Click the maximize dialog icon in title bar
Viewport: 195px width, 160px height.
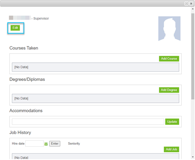(187, 4)
